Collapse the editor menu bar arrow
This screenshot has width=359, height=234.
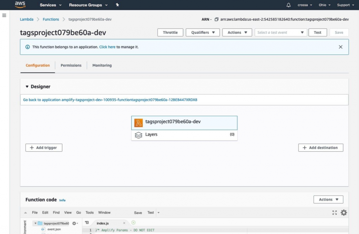[x=25, y=213]
